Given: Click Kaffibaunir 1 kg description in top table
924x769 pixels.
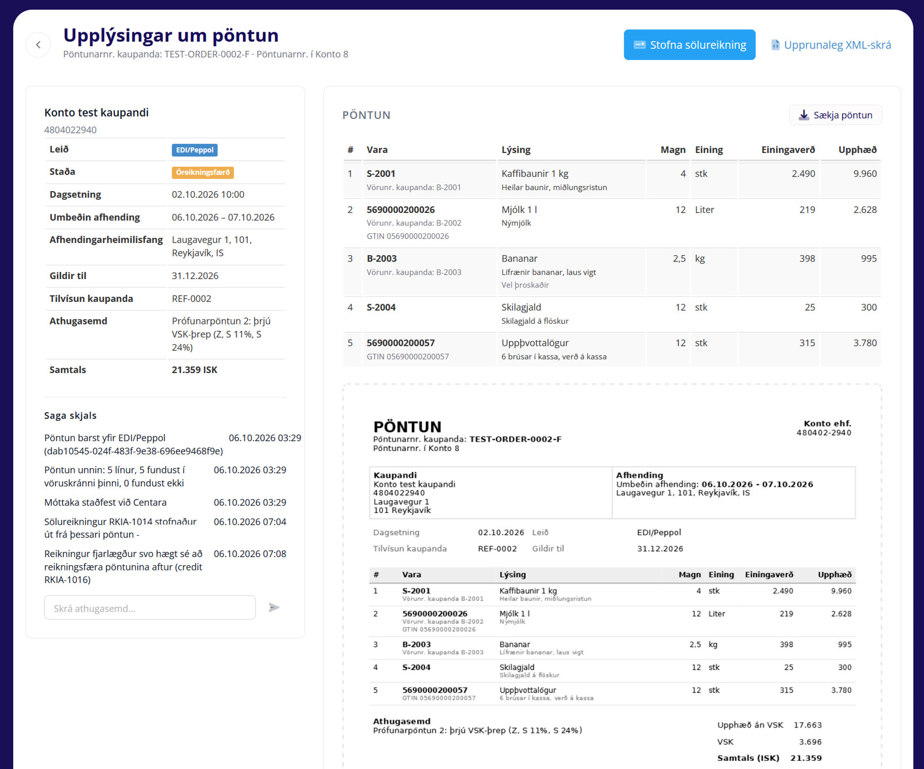Looking at the screenshot, I should point(535,173).
